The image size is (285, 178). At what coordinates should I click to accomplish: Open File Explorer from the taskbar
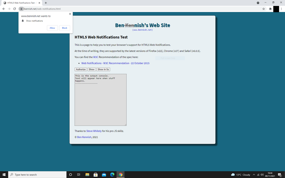[x=87, y=175]
